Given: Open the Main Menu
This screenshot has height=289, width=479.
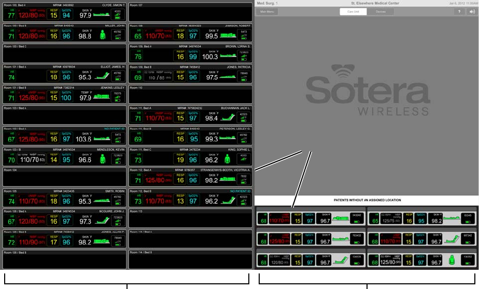Looking at the screenshot, I should point(267,11).
